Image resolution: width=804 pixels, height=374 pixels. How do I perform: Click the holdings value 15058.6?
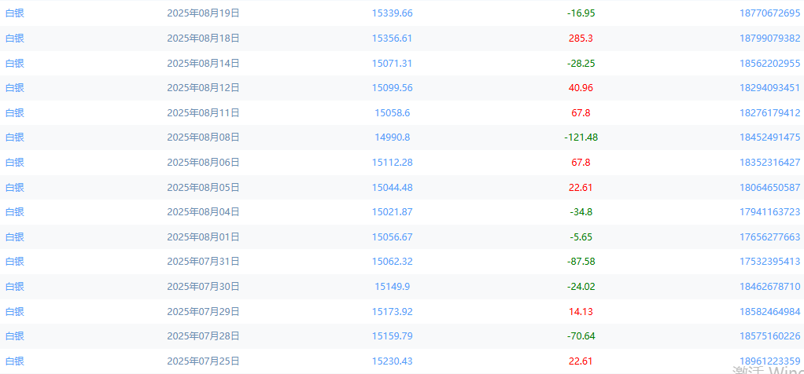pos(393,112)
